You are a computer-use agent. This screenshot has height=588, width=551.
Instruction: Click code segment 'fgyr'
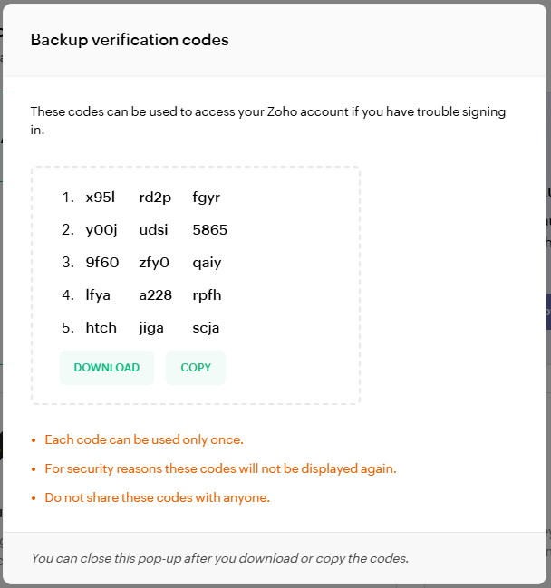click(207, 198)
